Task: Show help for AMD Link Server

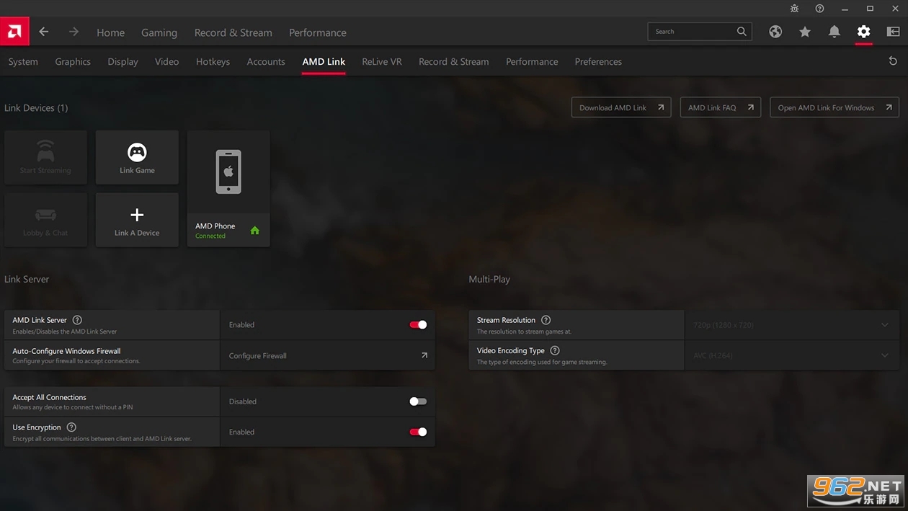Action: tap(77, 320)
